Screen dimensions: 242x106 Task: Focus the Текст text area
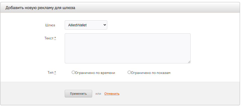[x=127, y=48]
